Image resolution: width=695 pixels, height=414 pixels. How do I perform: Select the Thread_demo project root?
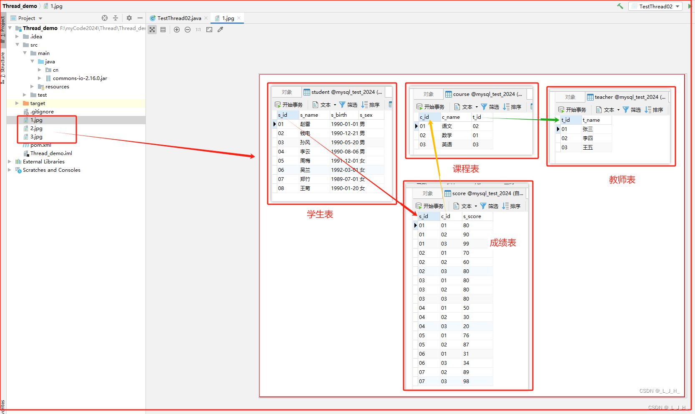(x=40, y=28)
